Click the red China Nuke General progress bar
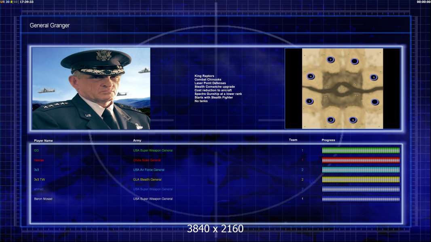Screen dimensions: 431x242 [x=361, y=160]
